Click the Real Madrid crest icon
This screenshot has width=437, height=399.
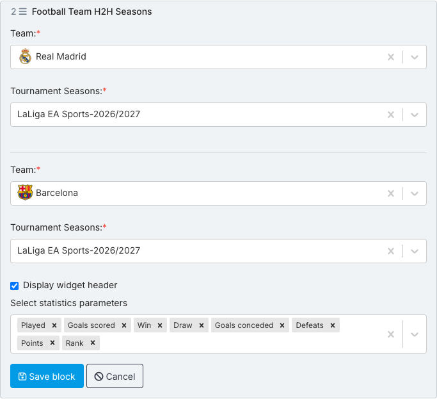[25, 56]
